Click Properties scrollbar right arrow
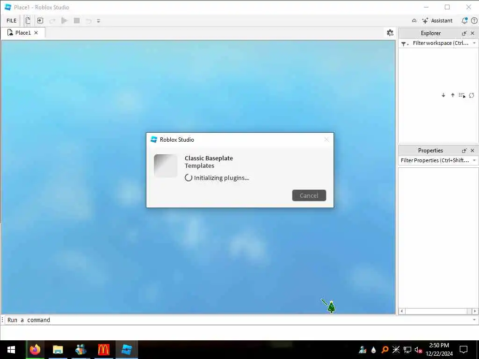 tap(475, 311)
